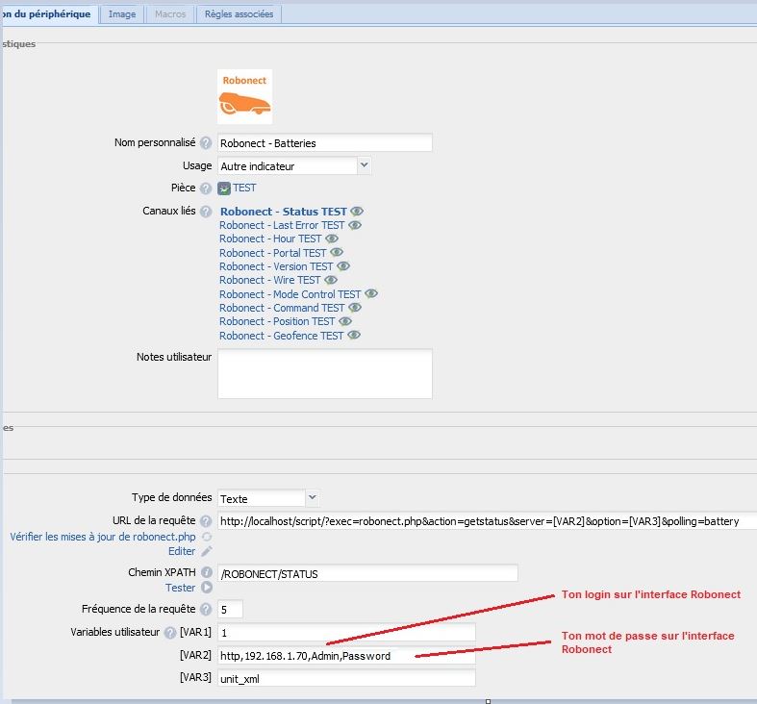Open Robonect - Status TEST channel link
This screenshot has width=757, height=704.
[x=284, y=212]
